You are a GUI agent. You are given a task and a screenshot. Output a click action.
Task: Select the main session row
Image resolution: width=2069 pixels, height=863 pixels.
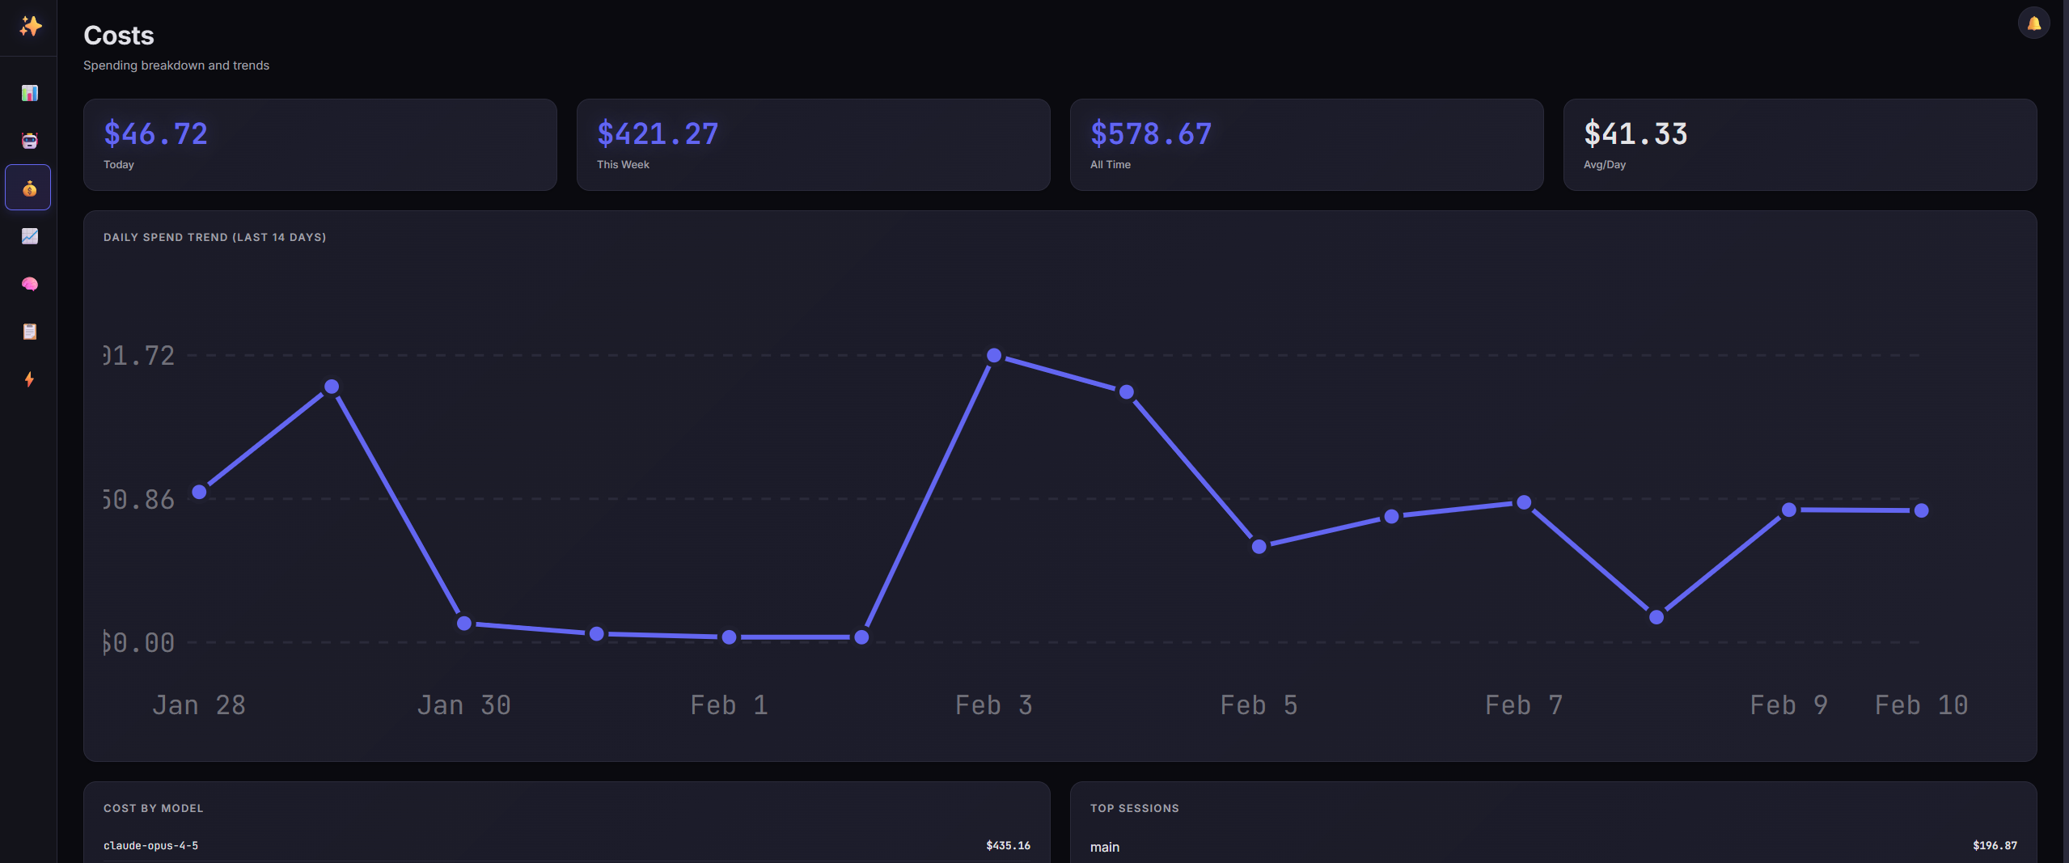(1553, 846)
